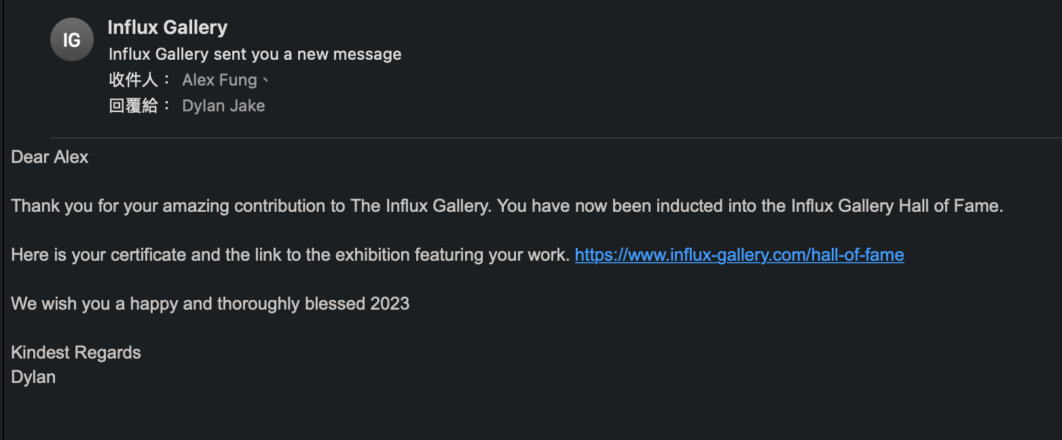The image size is (1062, 440).
Task: Click the 'Dylan' signature at the bottom
Action: (33, 377)
